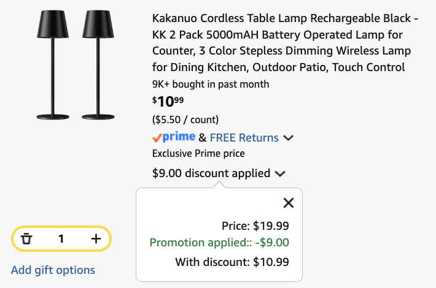436x288 pixels.
Task: Select the quantity number 1
Action: [61, 238]
